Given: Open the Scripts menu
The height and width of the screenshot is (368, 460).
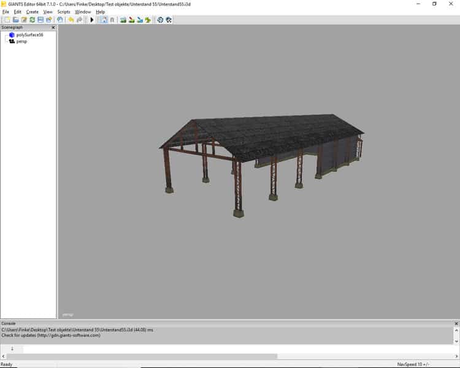Looking at the screenshot, I should click(64, 12).
